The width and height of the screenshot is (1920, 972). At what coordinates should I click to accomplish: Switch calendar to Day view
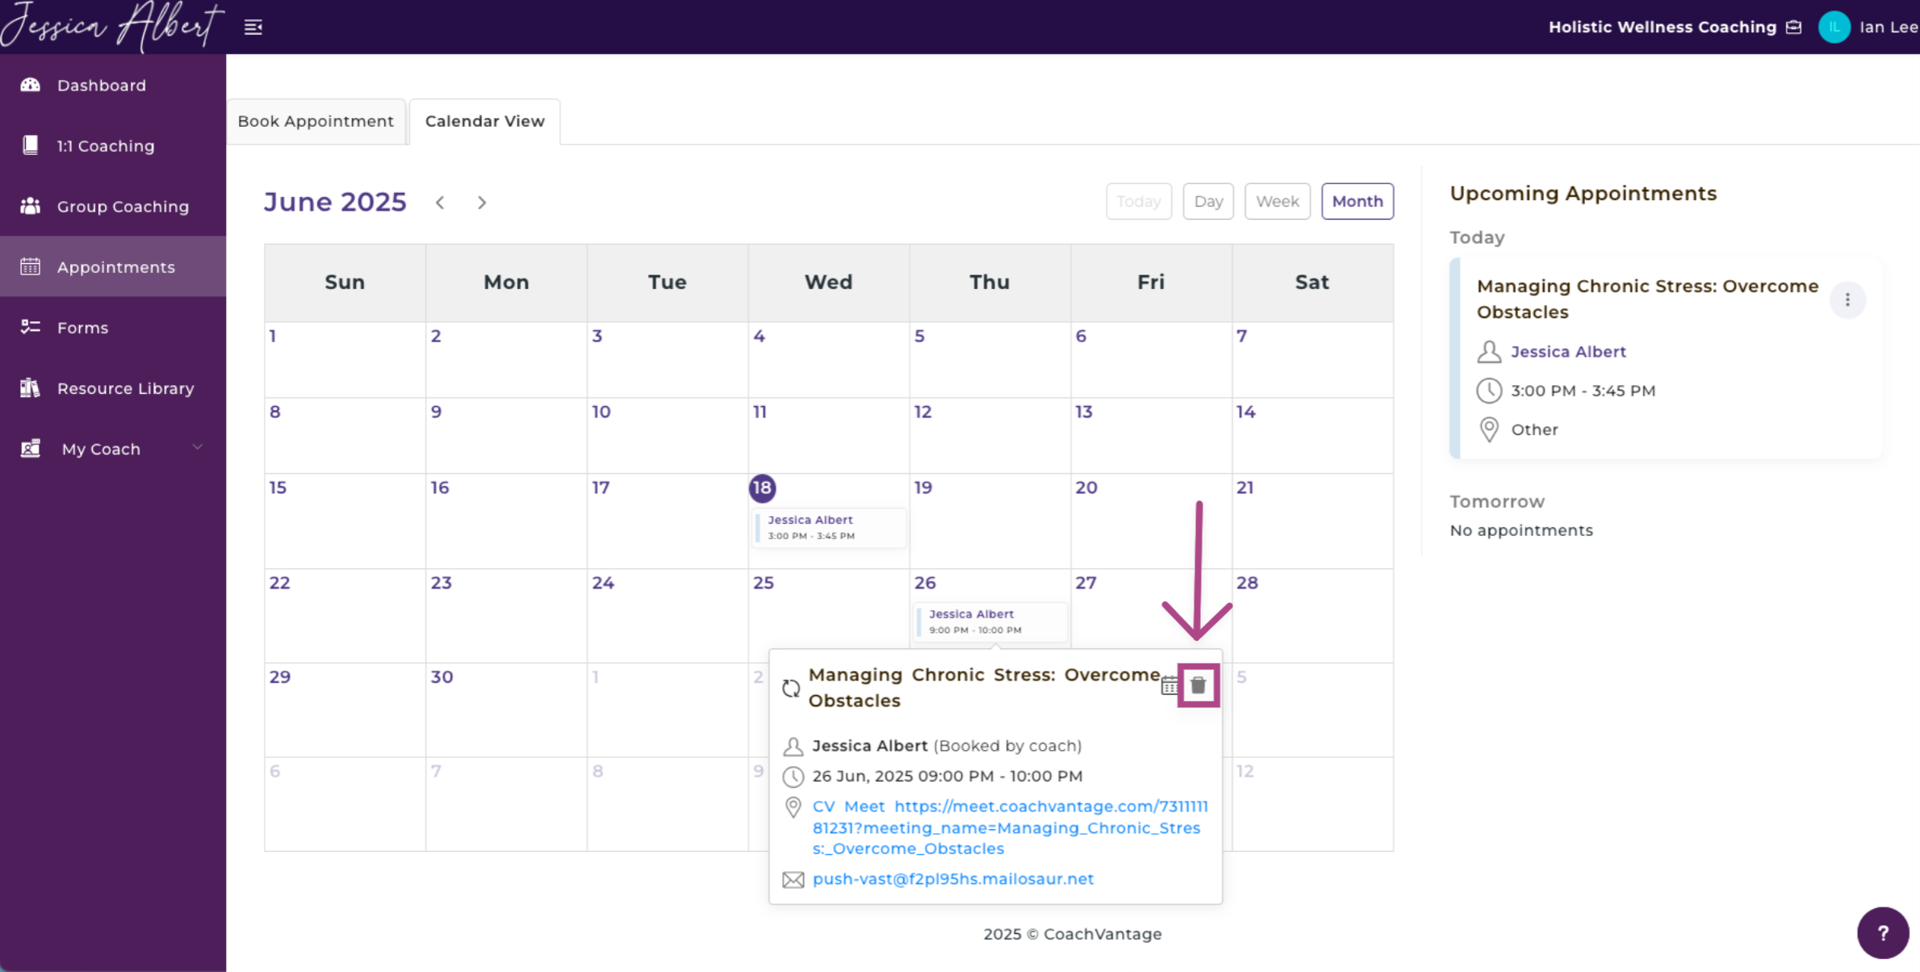coord(1208,201)
